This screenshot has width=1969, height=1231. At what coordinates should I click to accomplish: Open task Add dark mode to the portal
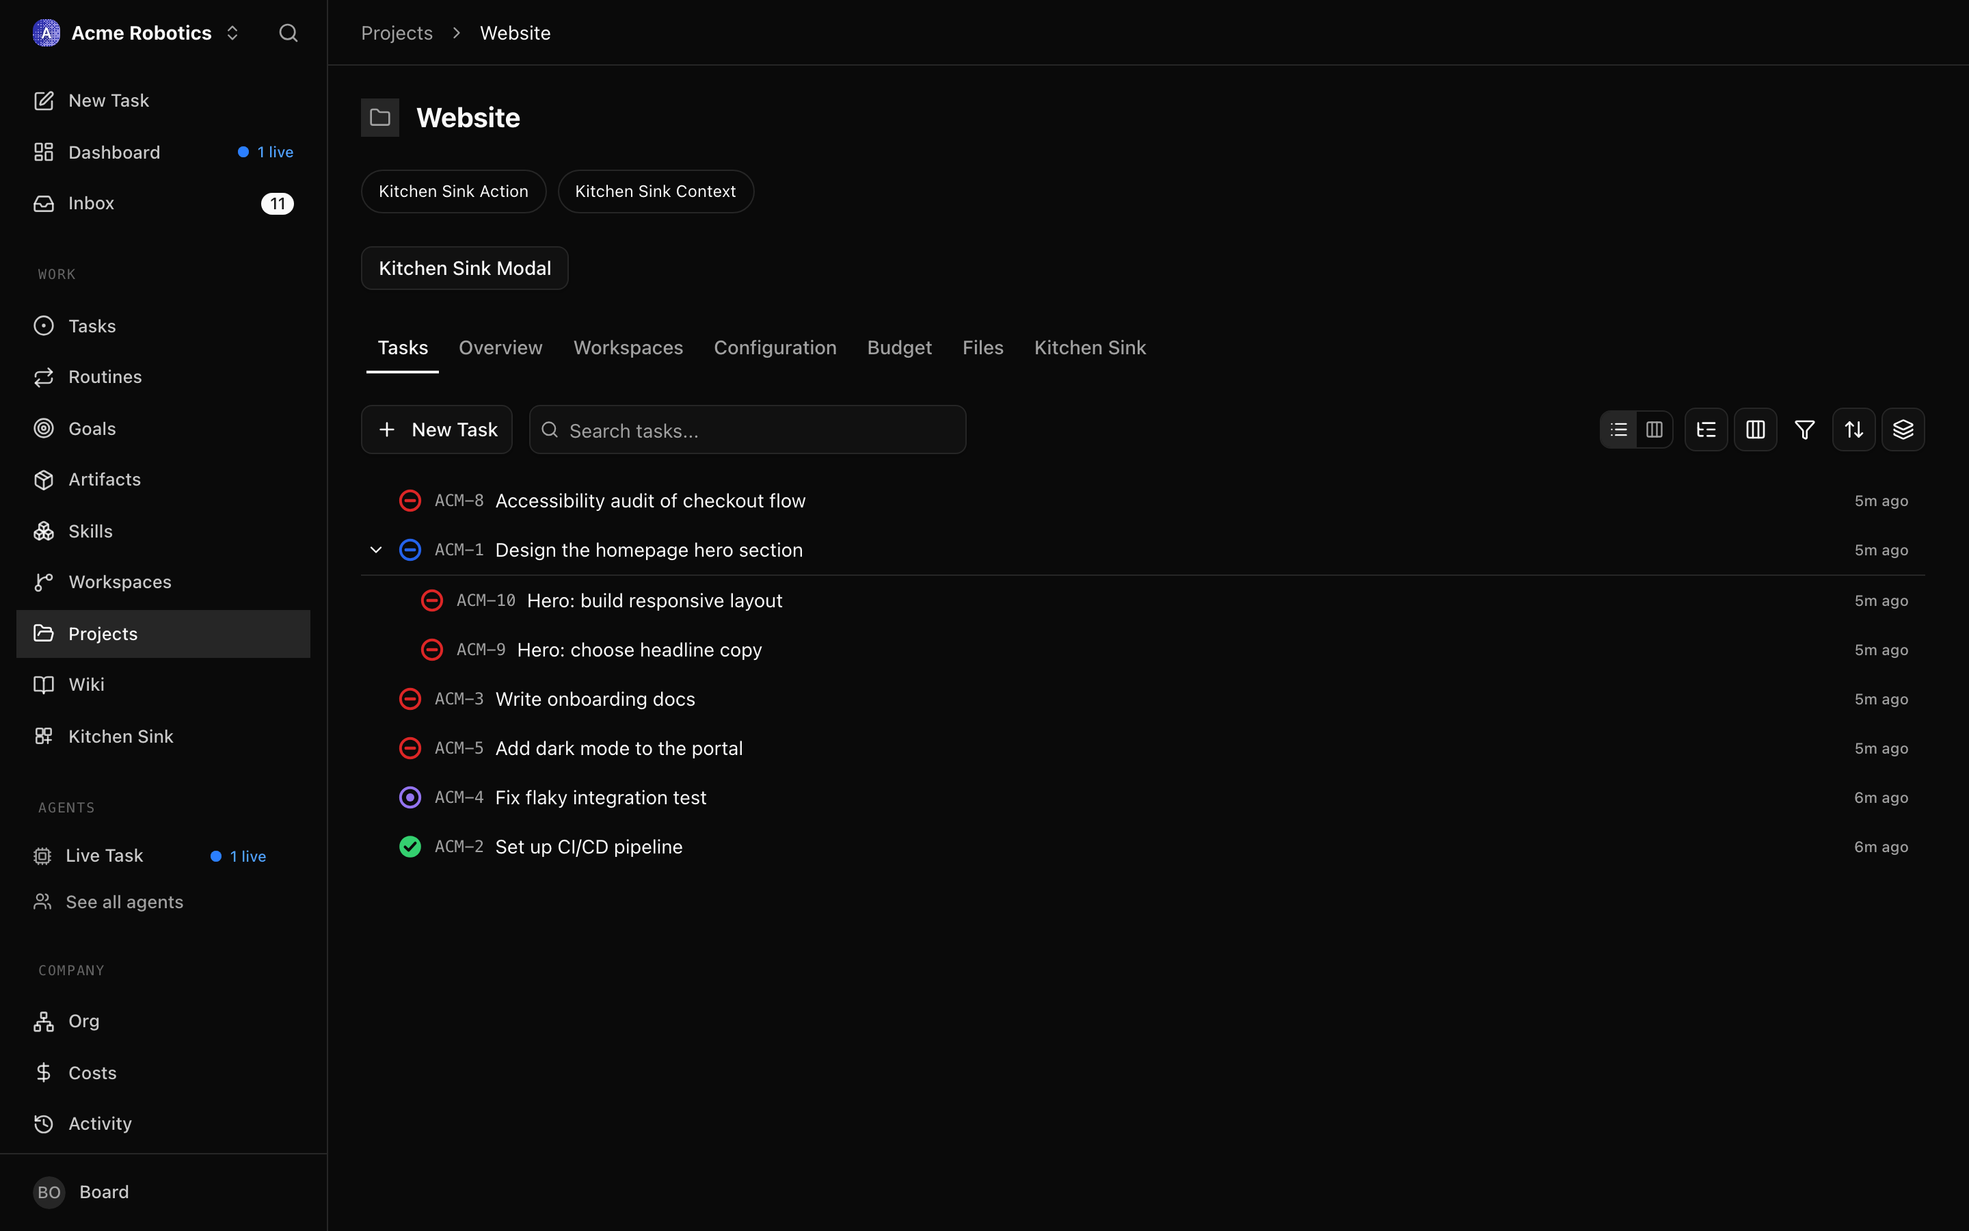pos(1142,748)
